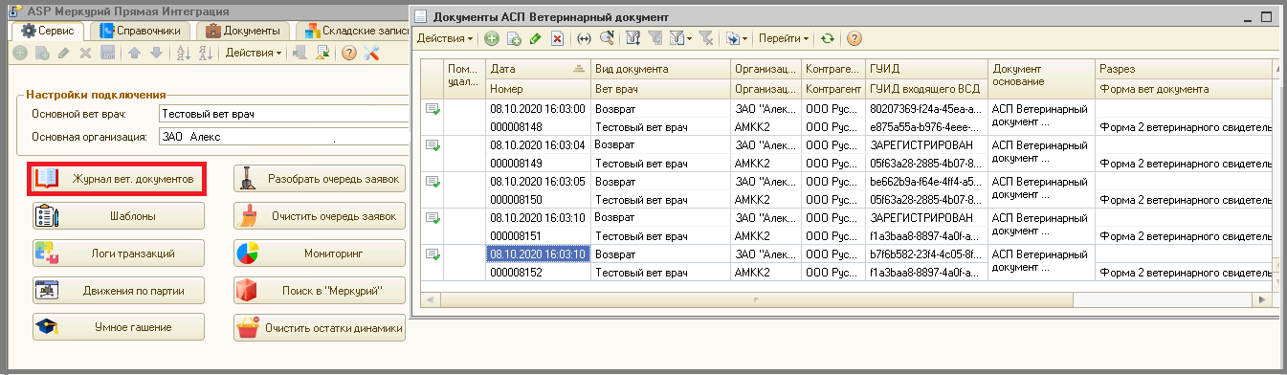Mark document for deletion (red X icon)
This screenshot has width=1287, height=375.
coord(556,38)
